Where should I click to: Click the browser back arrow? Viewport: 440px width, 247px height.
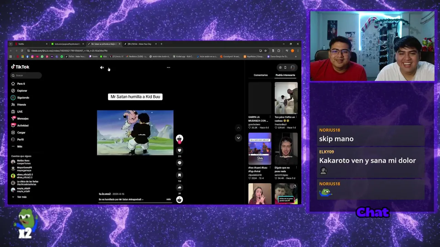point(11,51)
